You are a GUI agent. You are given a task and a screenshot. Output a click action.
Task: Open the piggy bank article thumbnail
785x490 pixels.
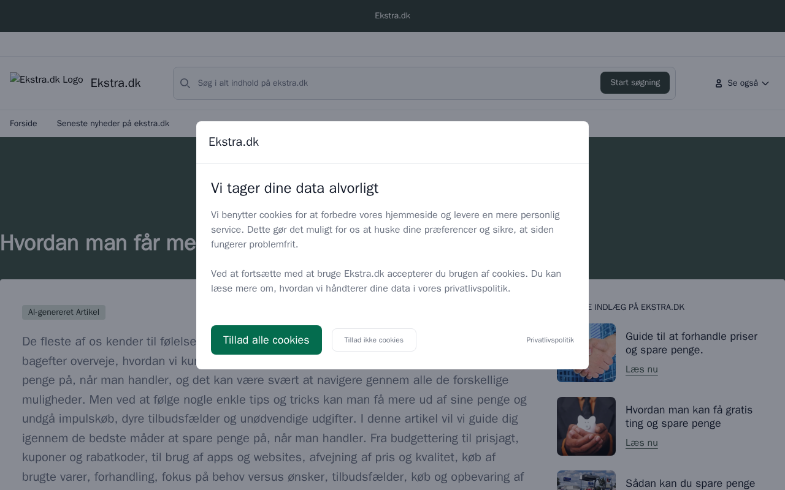586,426
